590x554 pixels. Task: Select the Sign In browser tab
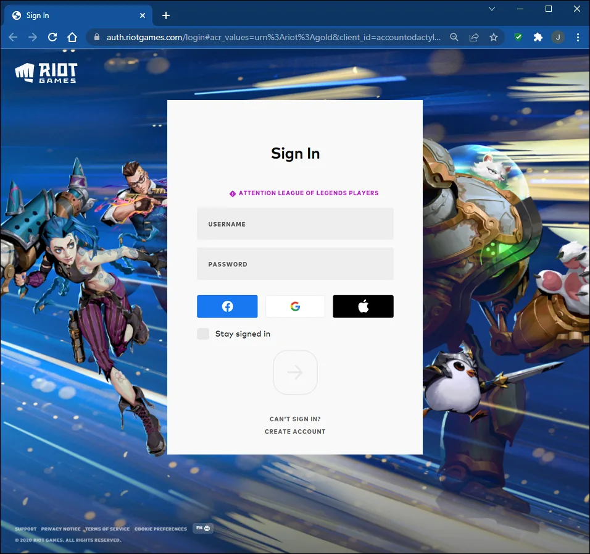coord(78,15)
